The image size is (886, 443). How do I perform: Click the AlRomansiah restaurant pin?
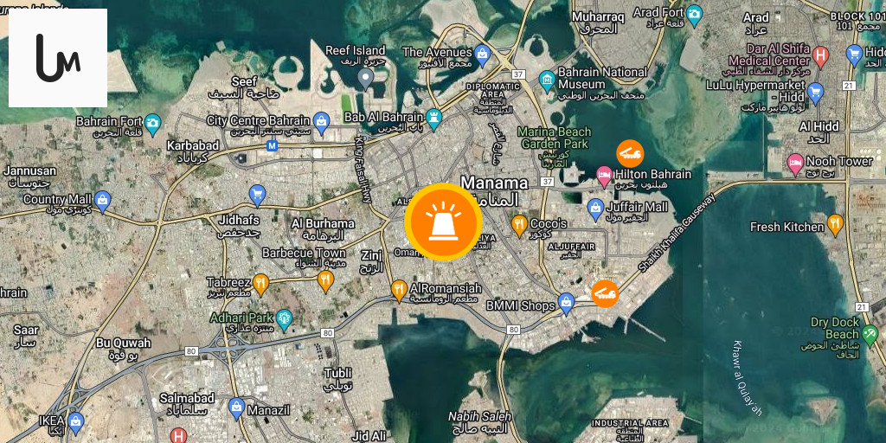coord(399,291)
